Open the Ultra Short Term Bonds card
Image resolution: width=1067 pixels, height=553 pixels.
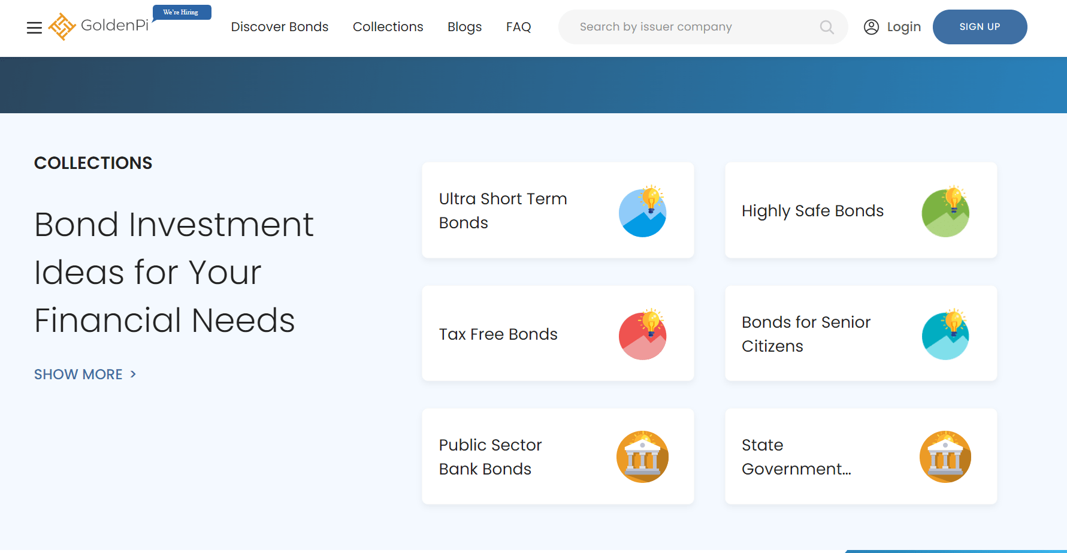pyautogui.click(x=558, y=210)
